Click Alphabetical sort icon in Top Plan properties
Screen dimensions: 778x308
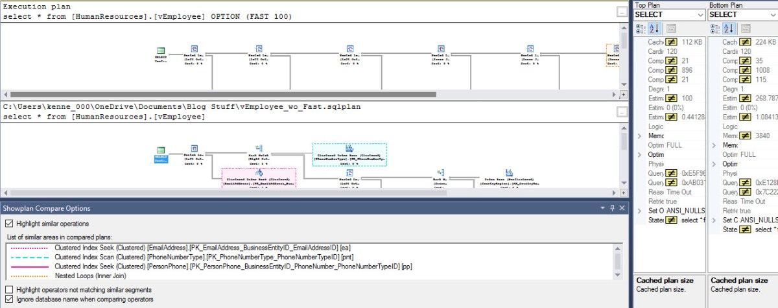[654, 29]
